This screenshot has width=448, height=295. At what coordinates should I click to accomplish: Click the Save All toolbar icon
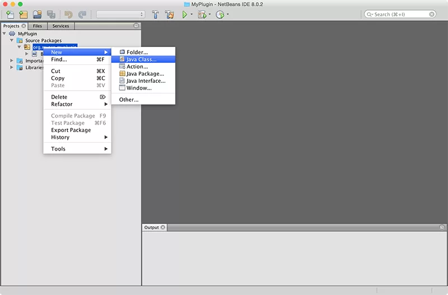pyautogui.click(x=51, y=15)
